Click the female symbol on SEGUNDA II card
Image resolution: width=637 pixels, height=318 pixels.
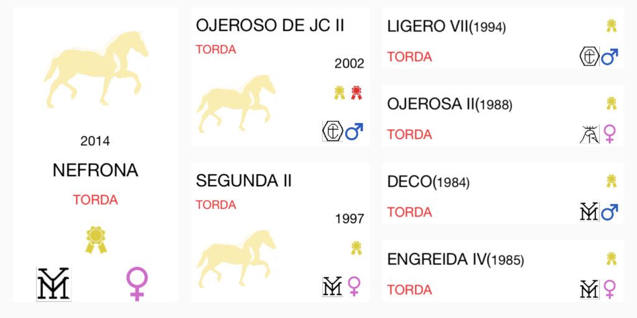click(354, 286)
